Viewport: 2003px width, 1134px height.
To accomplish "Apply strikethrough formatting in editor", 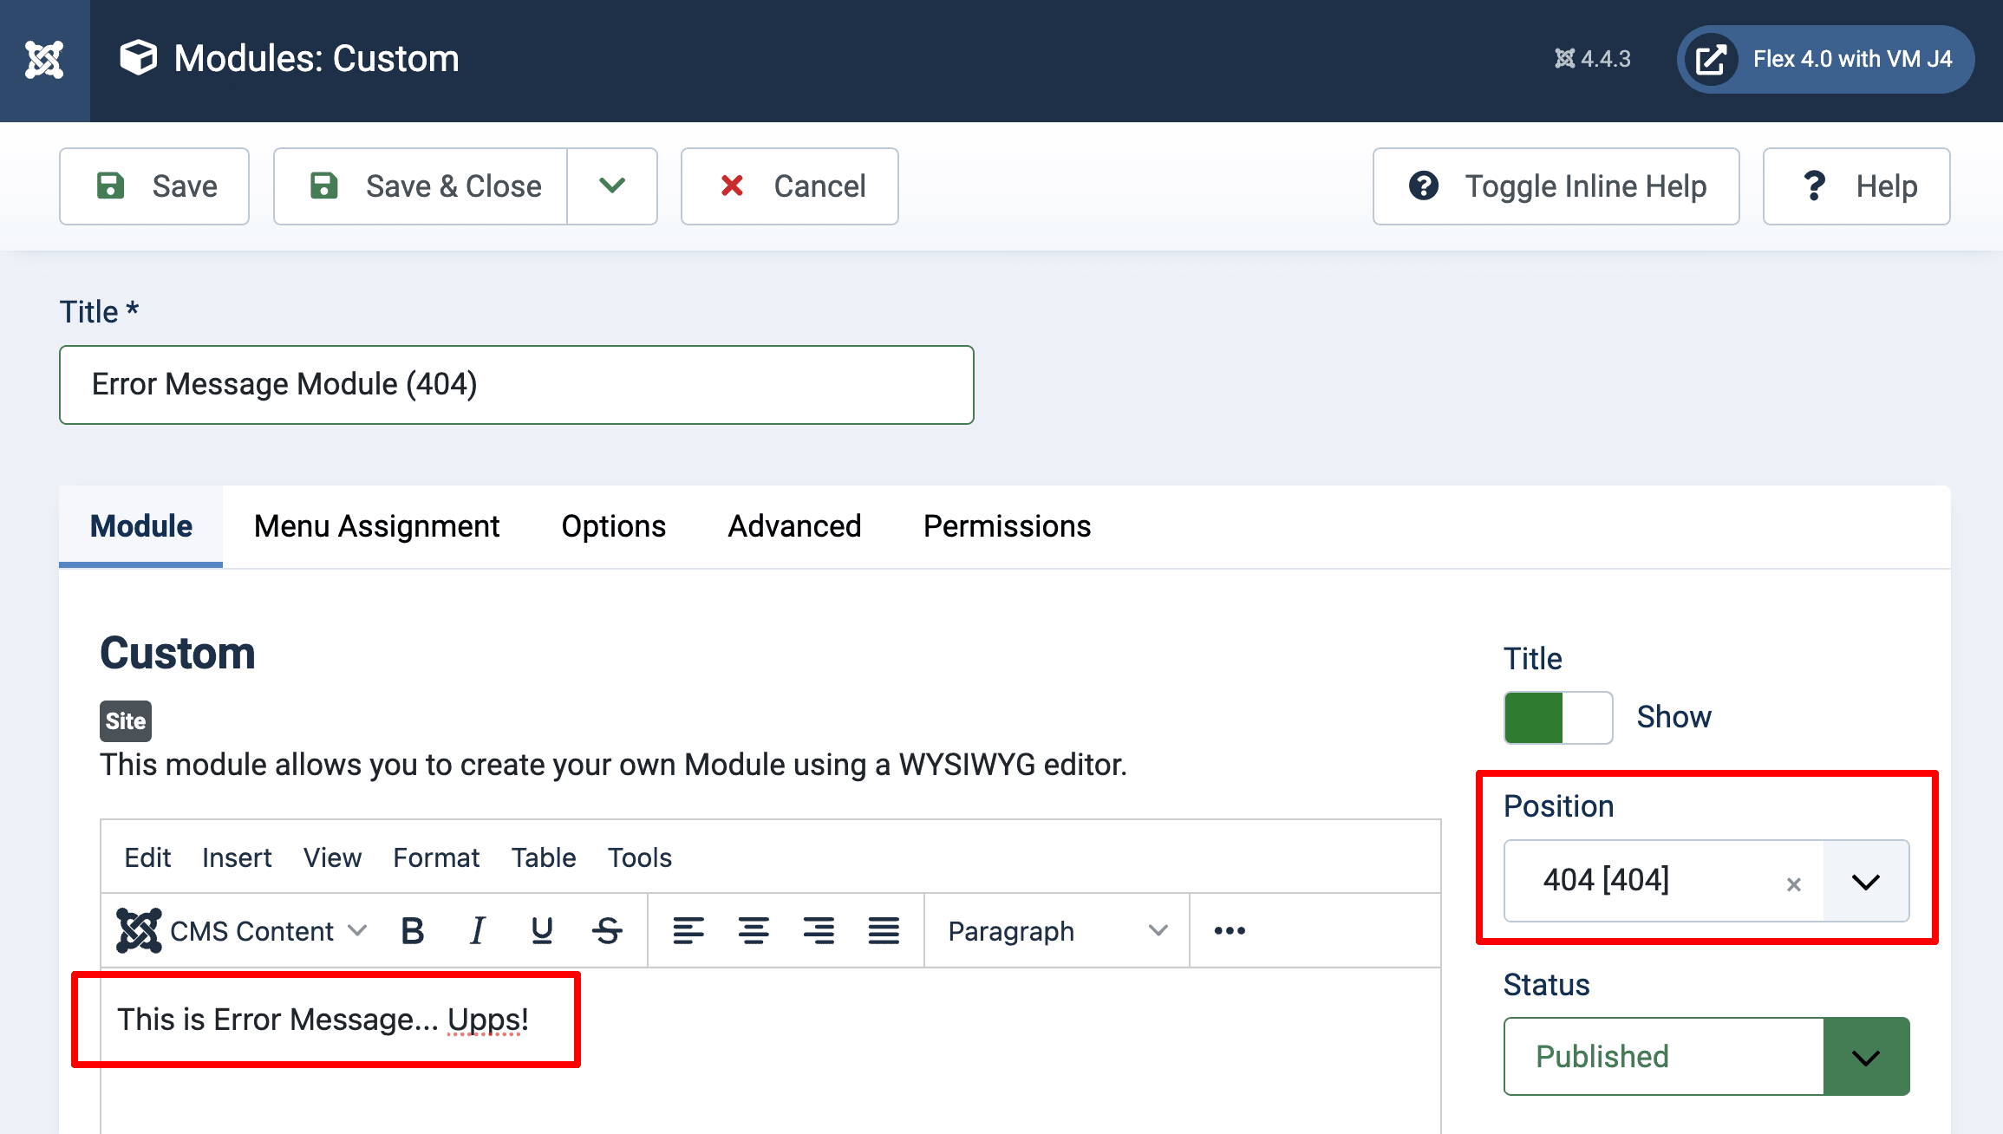I will (607, 930).
